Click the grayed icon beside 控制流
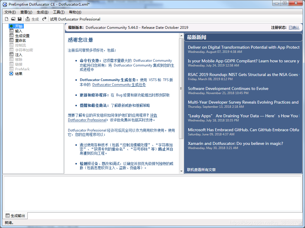 [x=12, y=45]
